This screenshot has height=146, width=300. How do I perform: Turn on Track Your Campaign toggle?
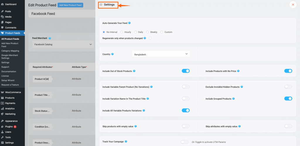click(185, 142)
